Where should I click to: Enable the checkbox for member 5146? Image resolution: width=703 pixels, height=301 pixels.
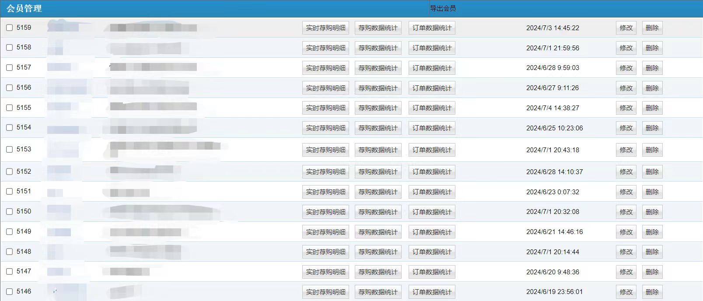pyautogui.click(x=10, y=292)
